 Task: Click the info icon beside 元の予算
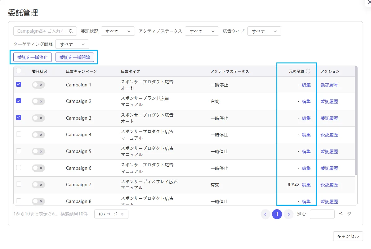tap(308, 71)
